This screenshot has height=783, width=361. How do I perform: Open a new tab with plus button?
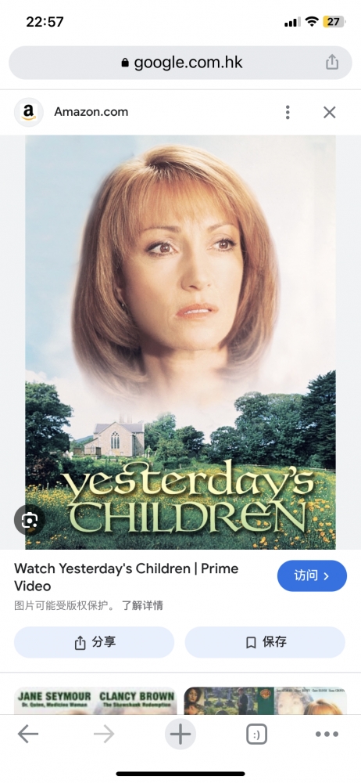click(x=180, y=734)
